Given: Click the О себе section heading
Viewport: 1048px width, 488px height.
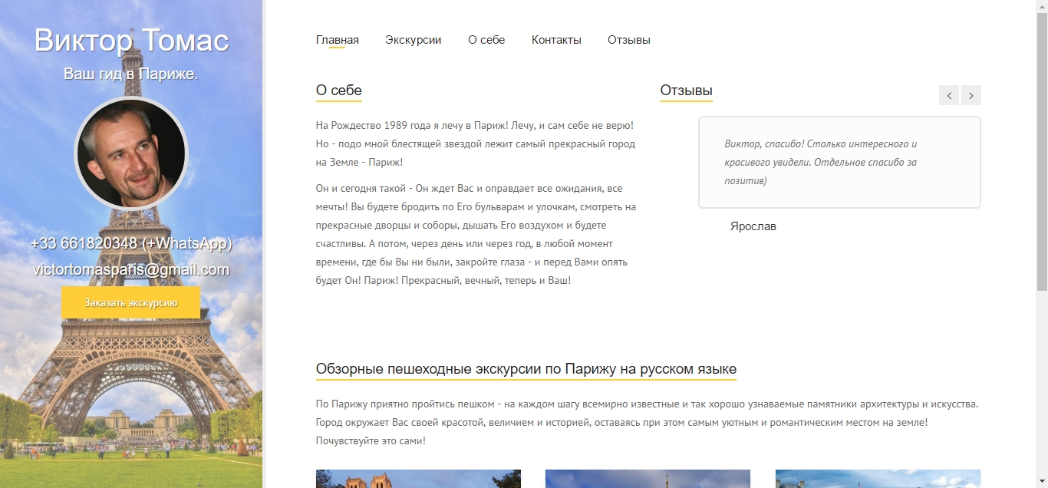Looking at the screenshot, I should coord(339,91).
